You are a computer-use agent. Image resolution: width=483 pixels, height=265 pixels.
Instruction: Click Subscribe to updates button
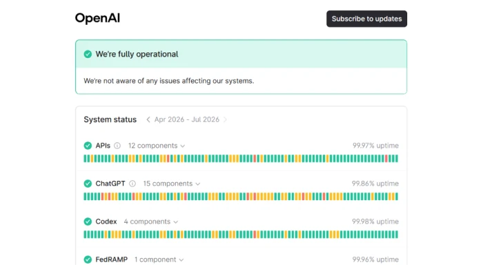[x=366, y=19]
